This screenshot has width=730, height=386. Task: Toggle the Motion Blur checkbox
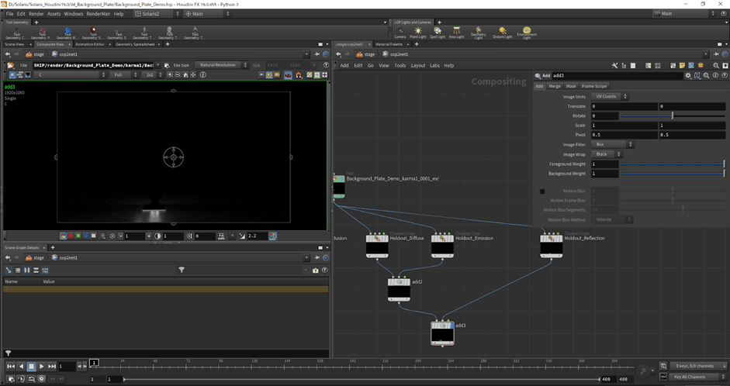[542, 191]
